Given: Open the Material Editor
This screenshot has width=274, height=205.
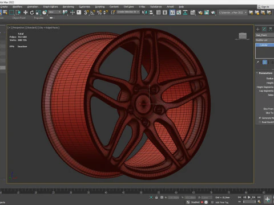Looking at the screenshot, I should tap(193, 13).
